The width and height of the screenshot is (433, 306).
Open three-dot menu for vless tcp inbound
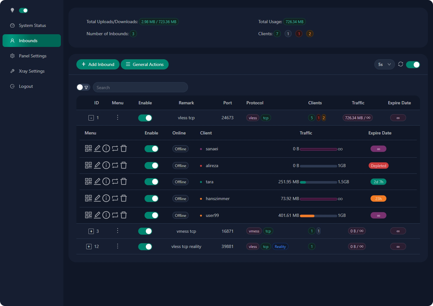pos(118,118)
